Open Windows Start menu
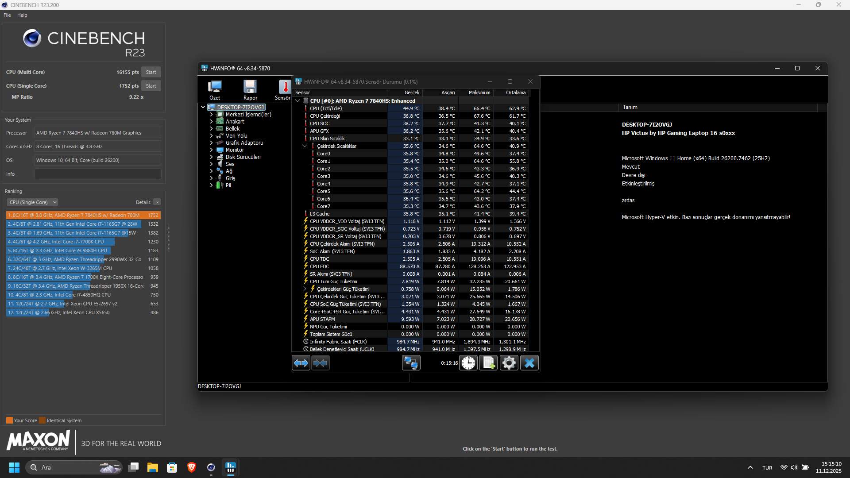850x478 pixels. coord(14,467)
